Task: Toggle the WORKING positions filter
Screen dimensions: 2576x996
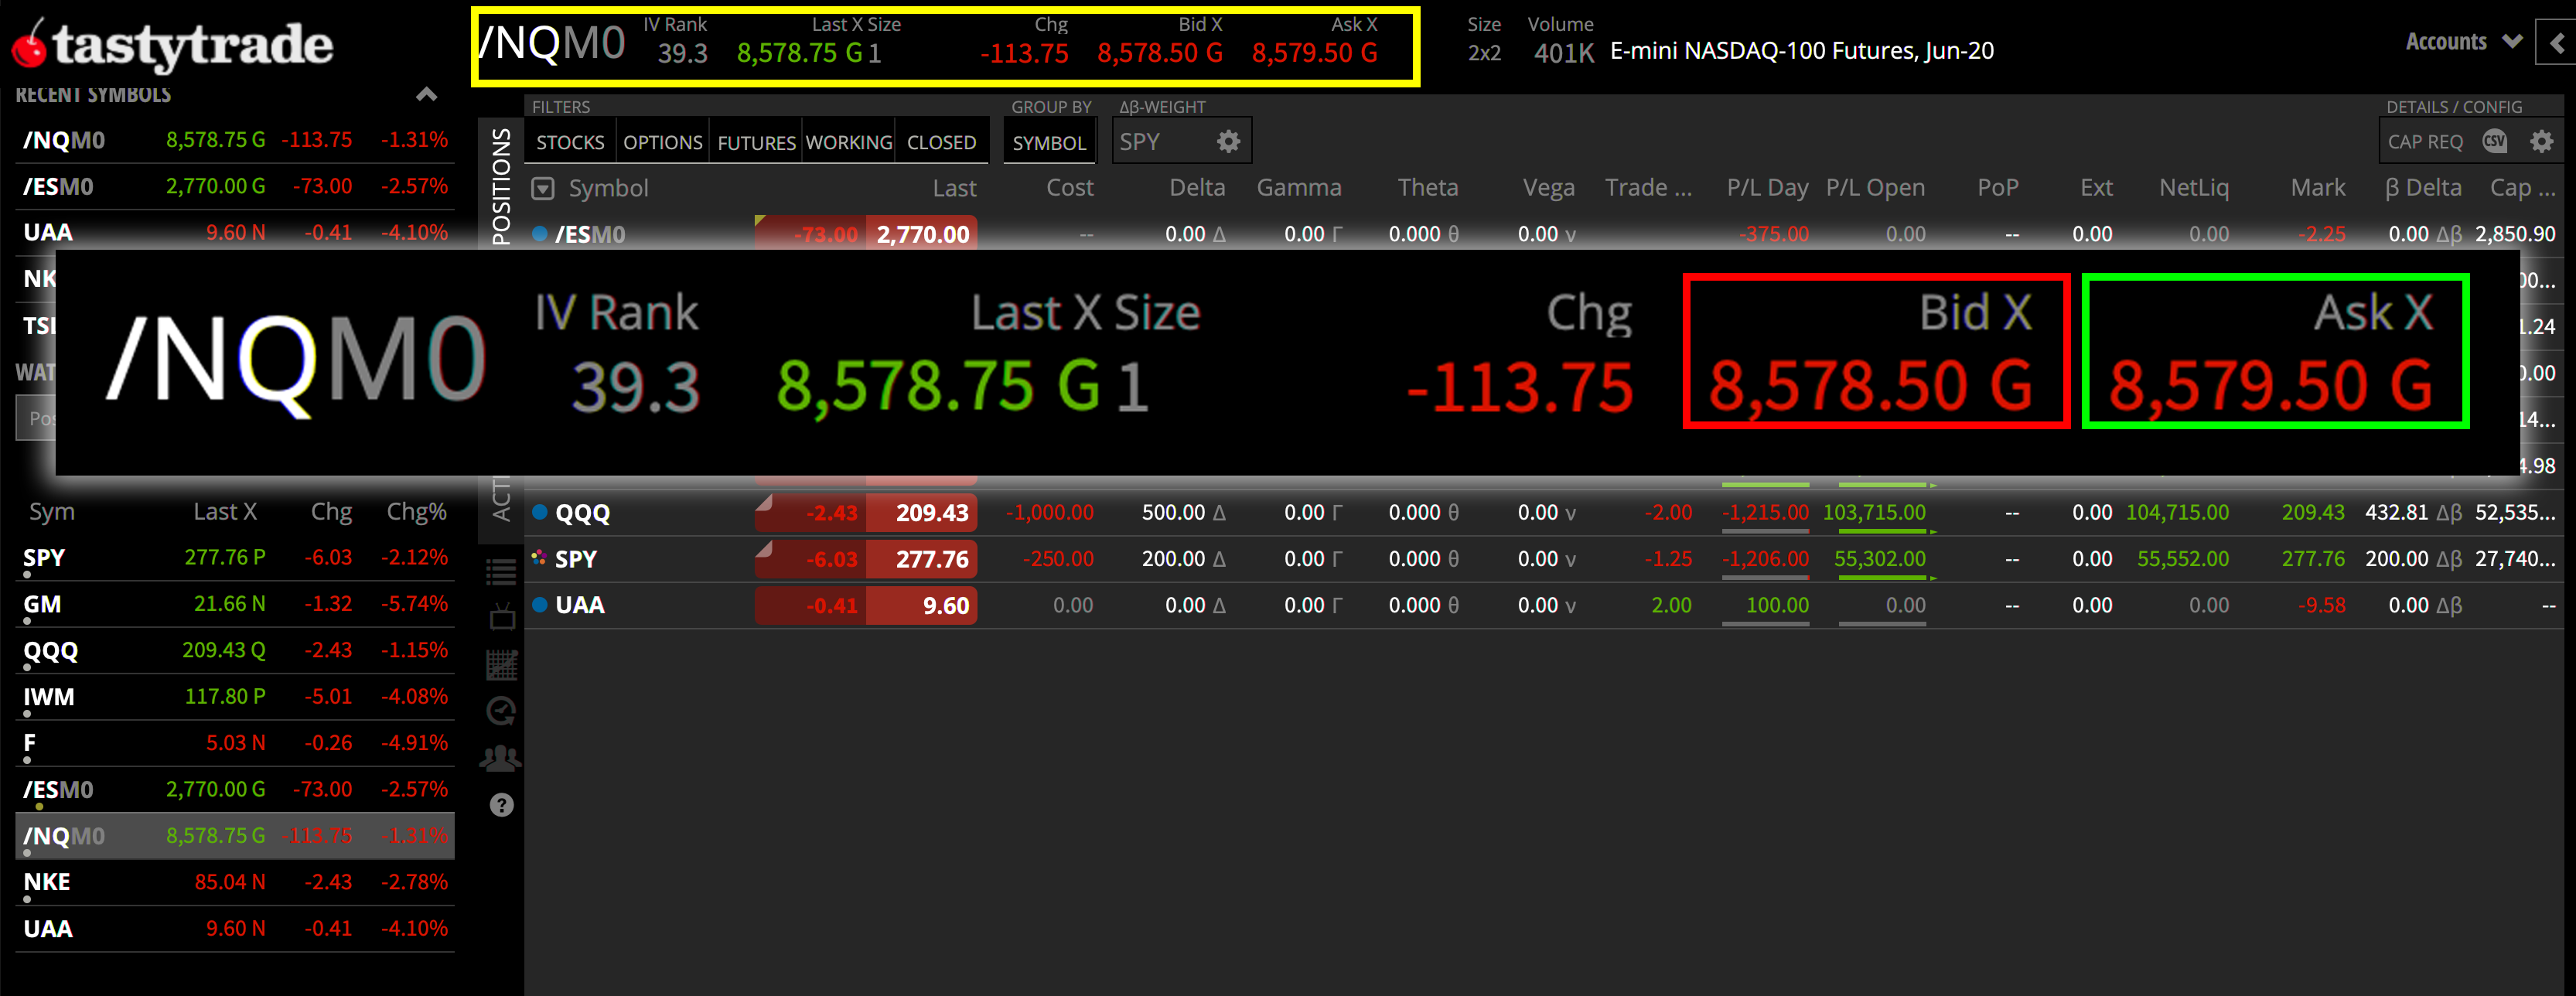Action: click(x=848, y=141)
